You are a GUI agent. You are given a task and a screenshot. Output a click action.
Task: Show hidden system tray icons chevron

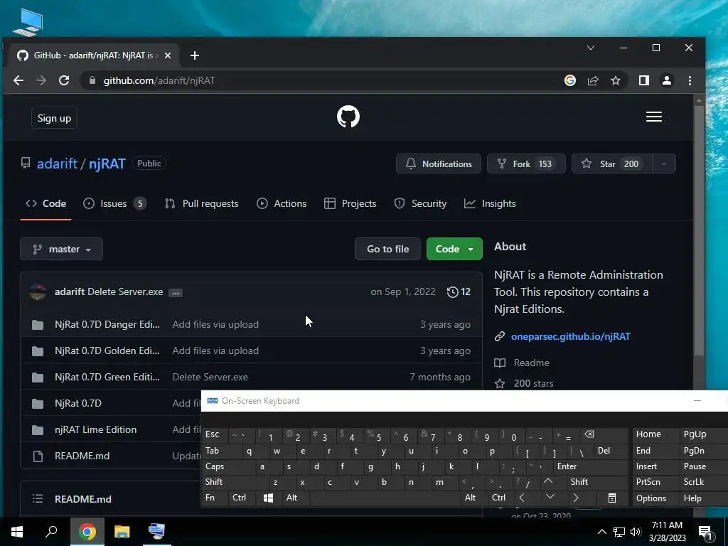pos(601,532)
